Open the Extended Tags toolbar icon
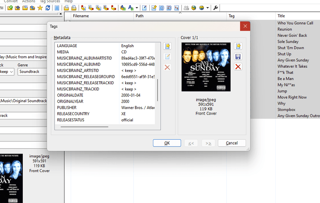Image resolution: width=320 pixels, height=203 pixels. click(144, 8)
